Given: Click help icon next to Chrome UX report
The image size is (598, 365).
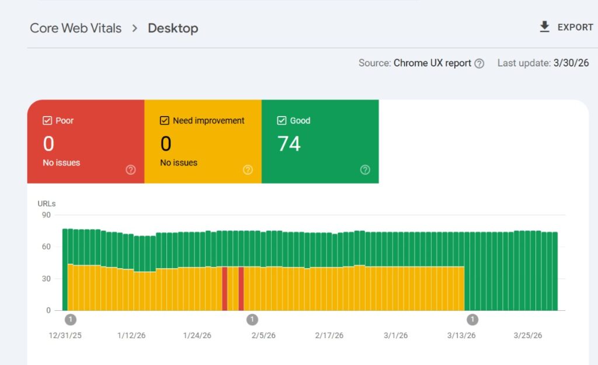Looking at the screenshot, I should click(x=479, y=64).
